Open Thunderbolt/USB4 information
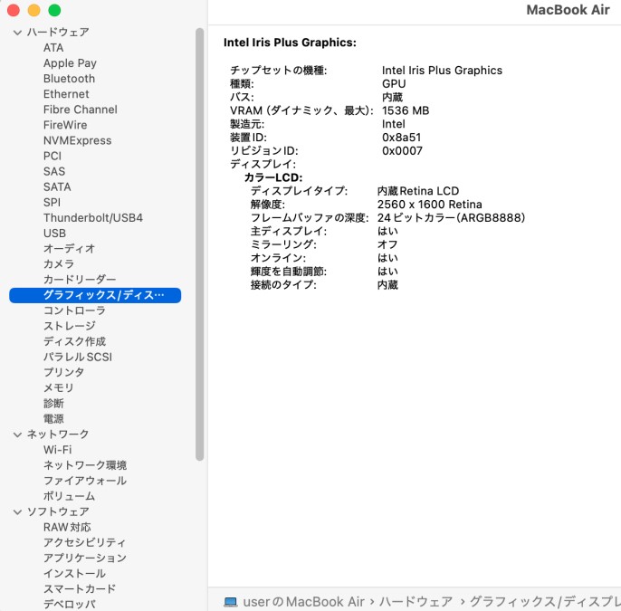Screen dimensions: 621x611 pyautogui.click(x=93, y=217)
